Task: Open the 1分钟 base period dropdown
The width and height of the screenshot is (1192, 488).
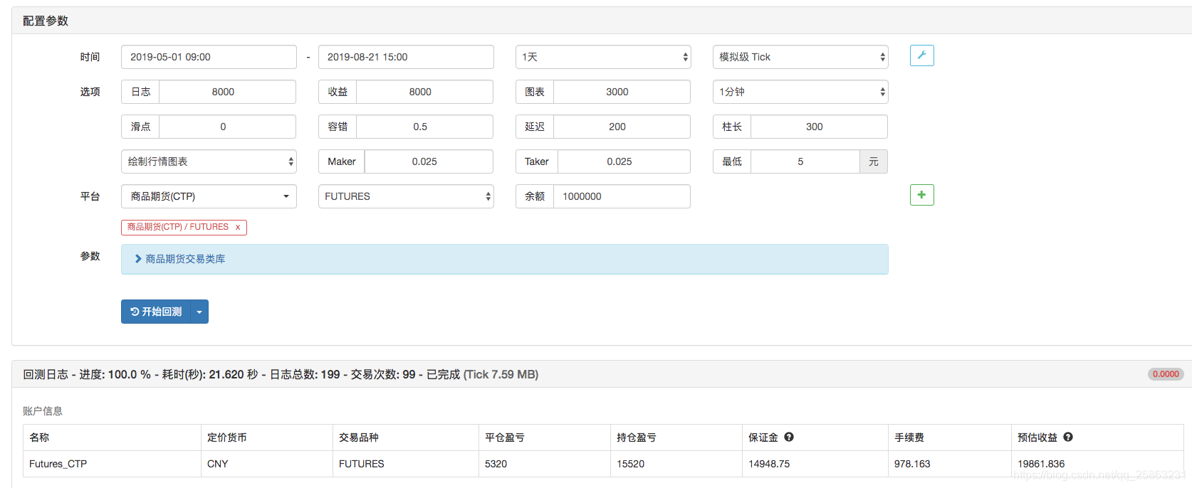Action: (800, 92)
